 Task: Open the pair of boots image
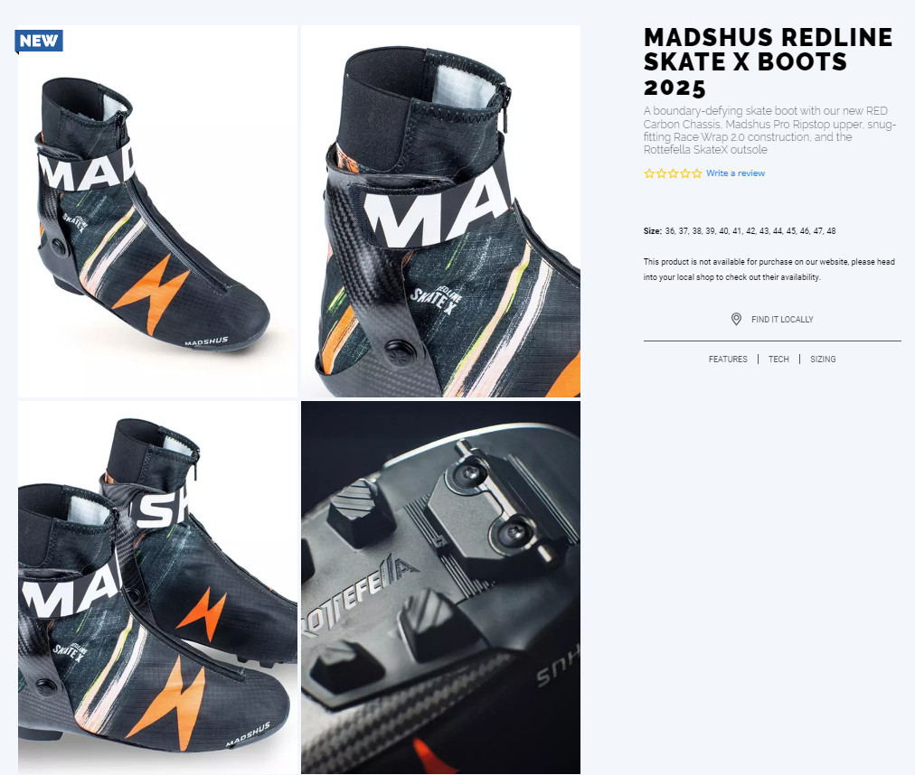point(158,587)
